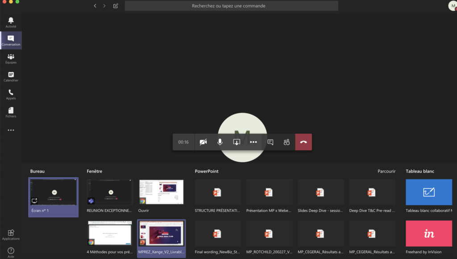
Task: Mute or unmute the microphone
Action: coord(220,142)
